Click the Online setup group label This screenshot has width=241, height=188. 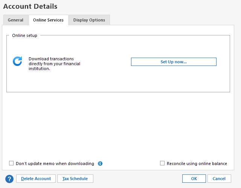tap(25, 35)
